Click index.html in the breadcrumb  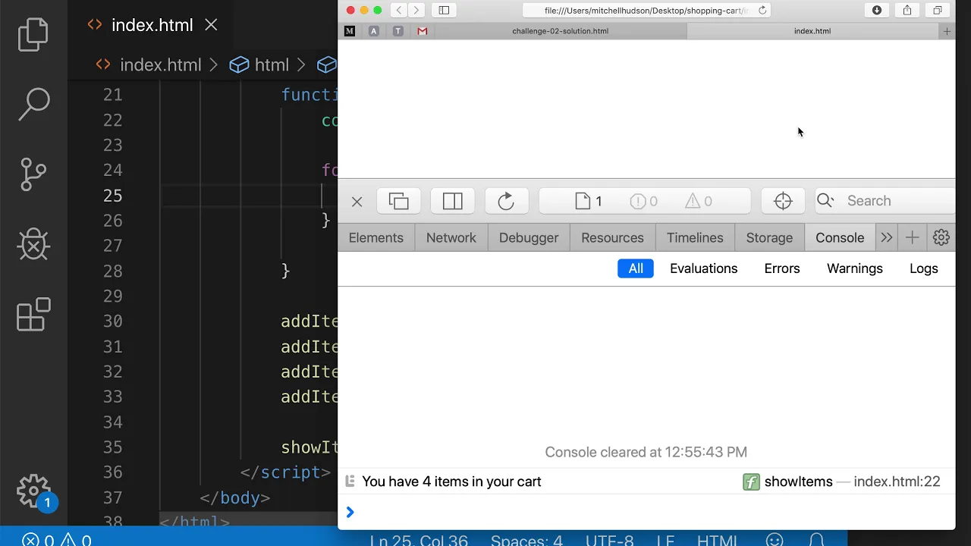tap(160, 65)
